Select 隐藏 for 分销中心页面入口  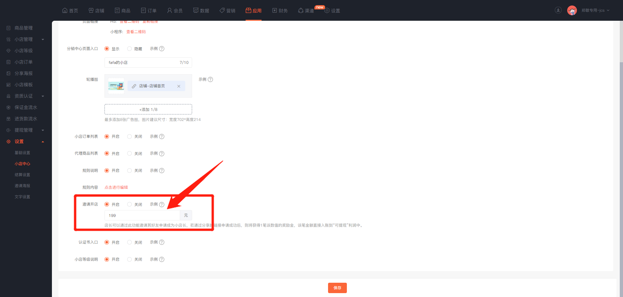tap(129, 49)
